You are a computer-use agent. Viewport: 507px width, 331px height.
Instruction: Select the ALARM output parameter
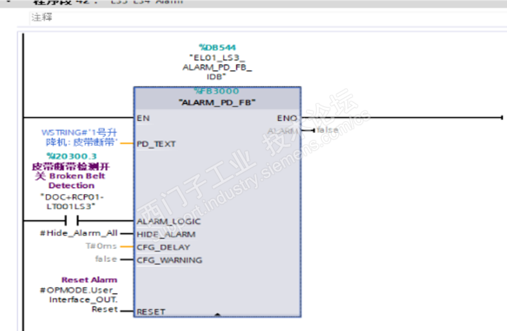[283, 131]
